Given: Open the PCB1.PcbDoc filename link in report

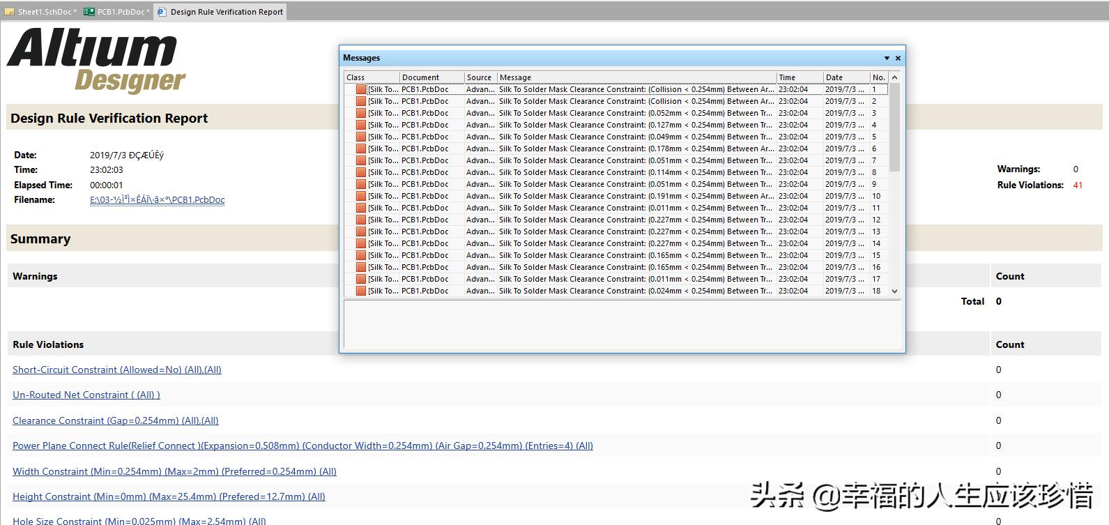Looking at the screenshot, I should coord(157,199).
